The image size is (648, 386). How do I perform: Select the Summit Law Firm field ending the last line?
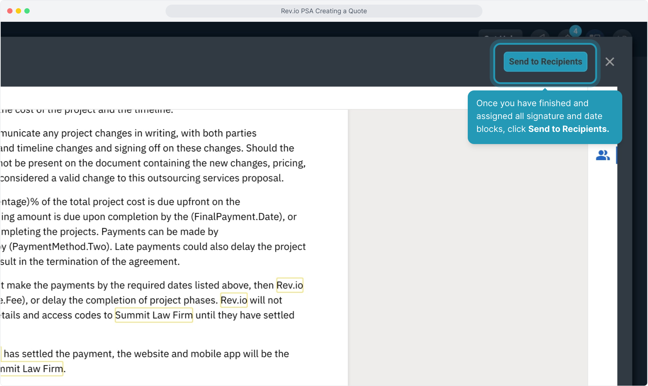[x=32, y=369]
